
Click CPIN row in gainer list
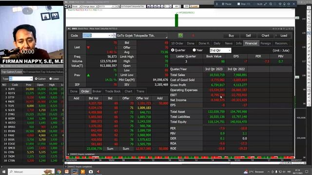point(32,152)
